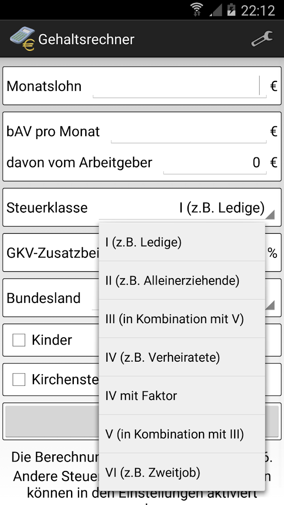This screenshot has height=505, width=284.
Task: Expand the Bundesland dropdown arrow
Action: click(271, 304)
